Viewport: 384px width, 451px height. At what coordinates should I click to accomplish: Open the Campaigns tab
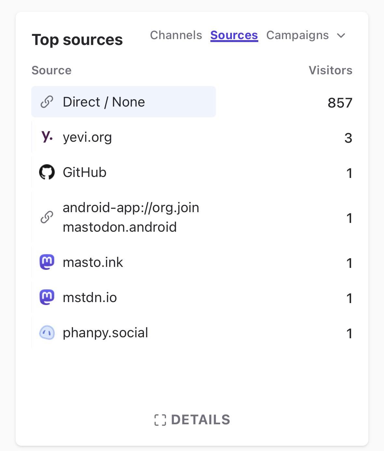coord(297,35)
